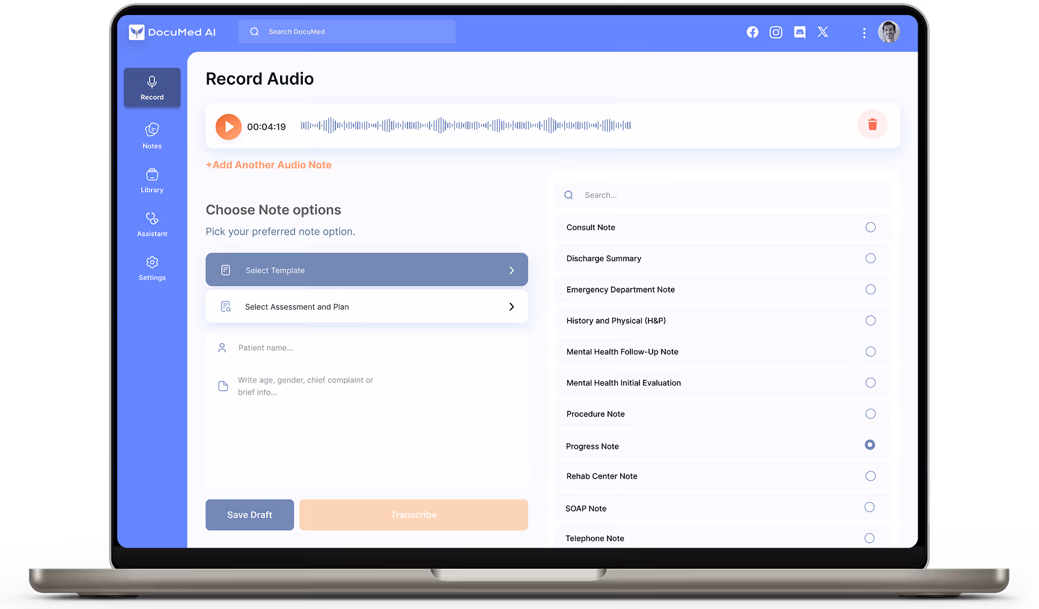Click the magnifier icon in Search DocuMed bar
This screenshot has height=609, width=1039.
click(x=255, y=32)
